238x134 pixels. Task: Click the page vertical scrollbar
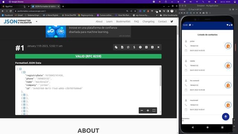[178, 31]
